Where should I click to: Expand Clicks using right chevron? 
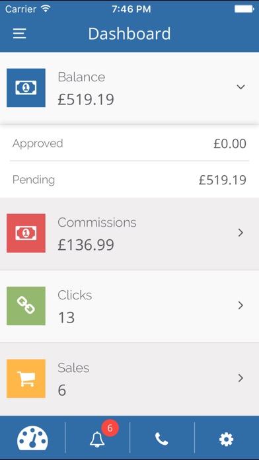[x=240, y=305]
